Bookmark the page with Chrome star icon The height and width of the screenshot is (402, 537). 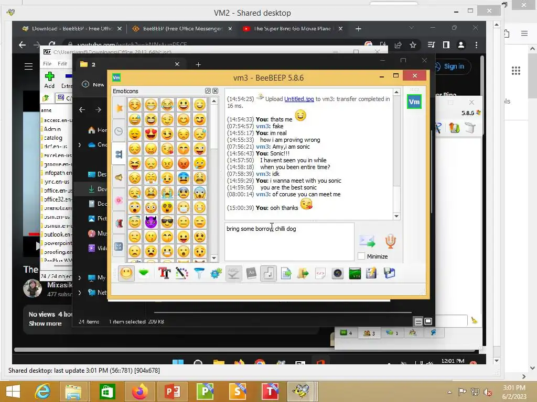click(x=413, y=45)
